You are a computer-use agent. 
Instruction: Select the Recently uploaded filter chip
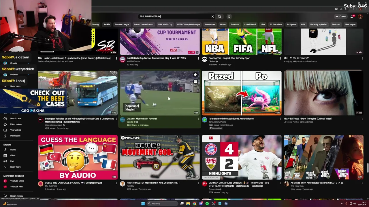pos(319,24)
